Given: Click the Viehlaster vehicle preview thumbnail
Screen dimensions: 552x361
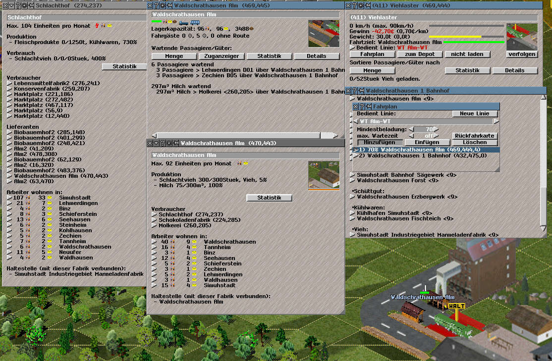Looking at the screenshot, I should (522, 37).
